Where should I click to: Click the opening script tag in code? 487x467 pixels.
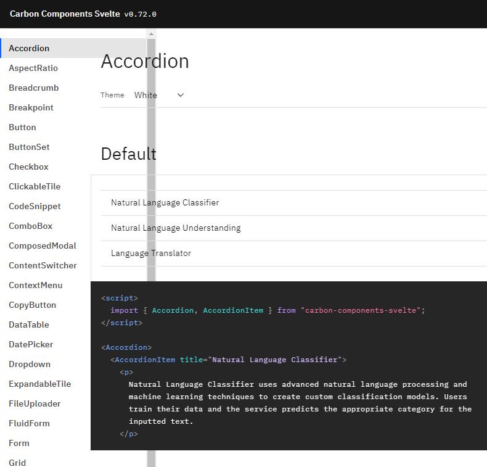(120, 298)
